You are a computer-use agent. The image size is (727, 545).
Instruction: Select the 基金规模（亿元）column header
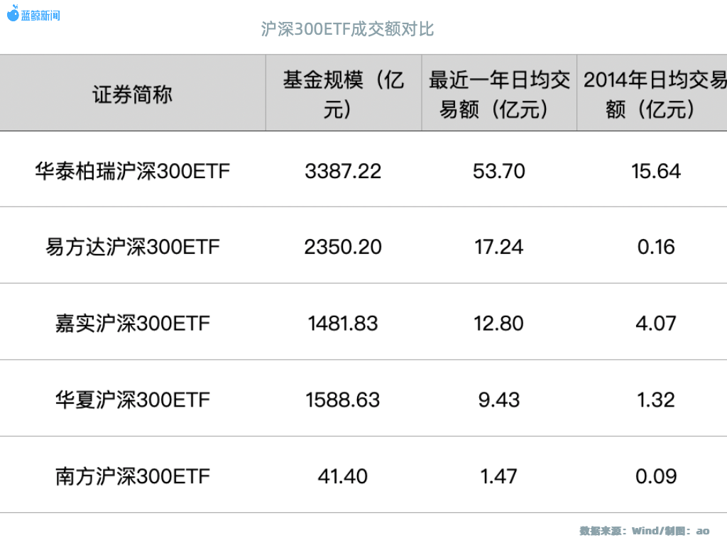pyautogui.click(x=343, y=94)
